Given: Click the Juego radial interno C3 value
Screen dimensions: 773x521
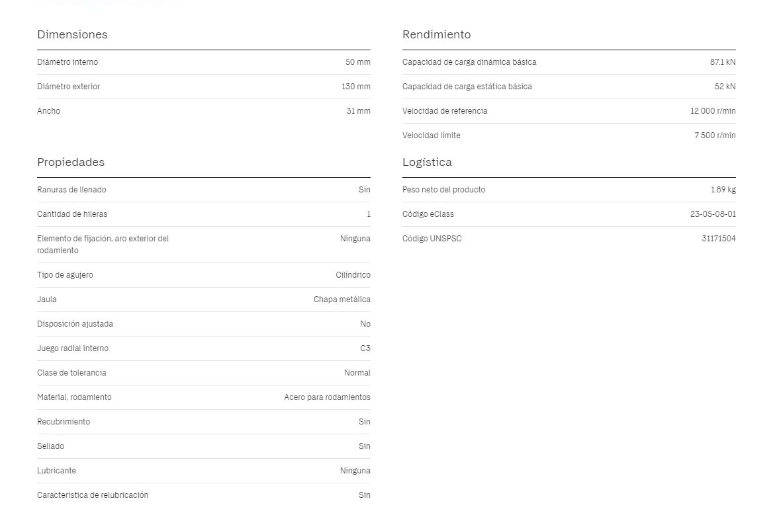Looking at the screenshot, I should [365, 348].
